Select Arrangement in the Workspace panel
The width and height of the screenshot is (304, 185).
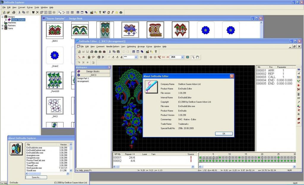pos(83,81)
